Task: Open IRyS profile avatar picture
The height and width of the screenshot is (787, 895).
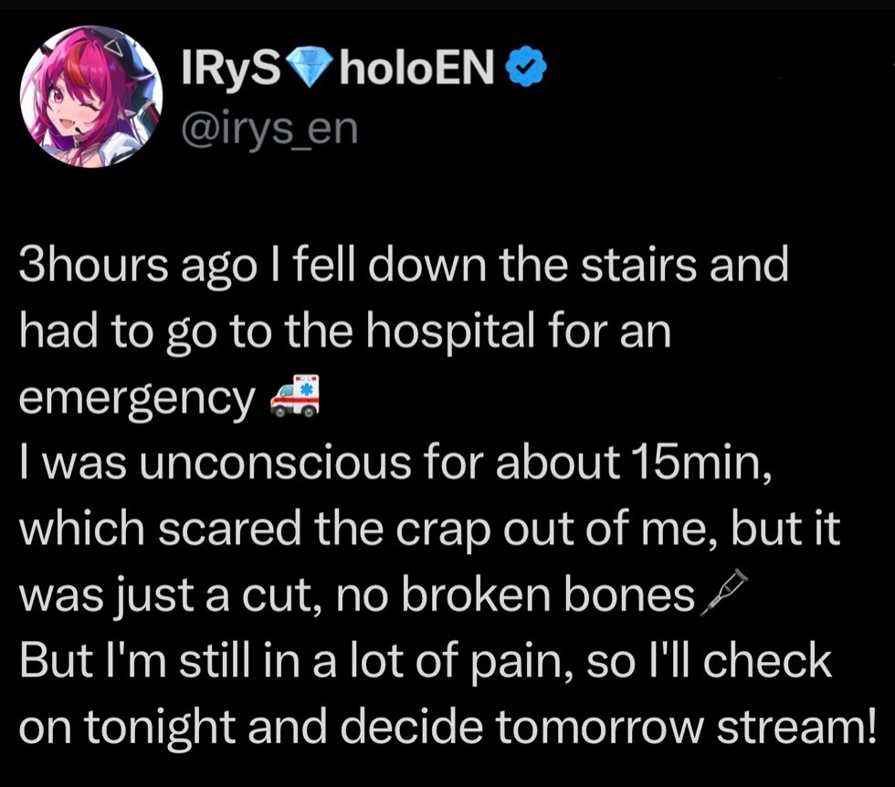Action: (91, 99)
